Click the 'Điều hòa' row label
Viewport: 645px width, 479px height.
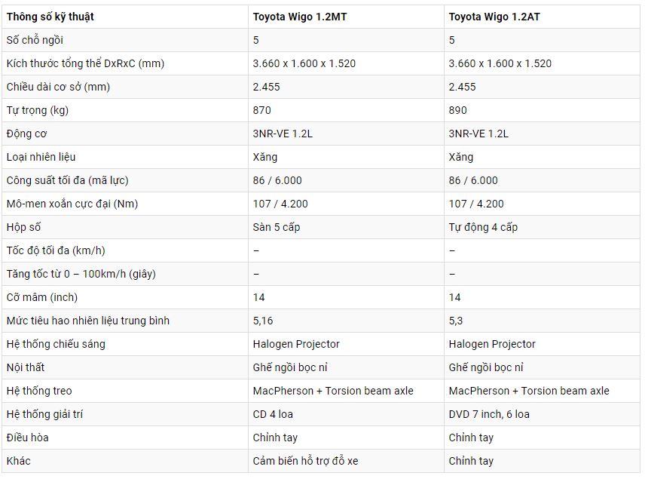coord(28,438)
